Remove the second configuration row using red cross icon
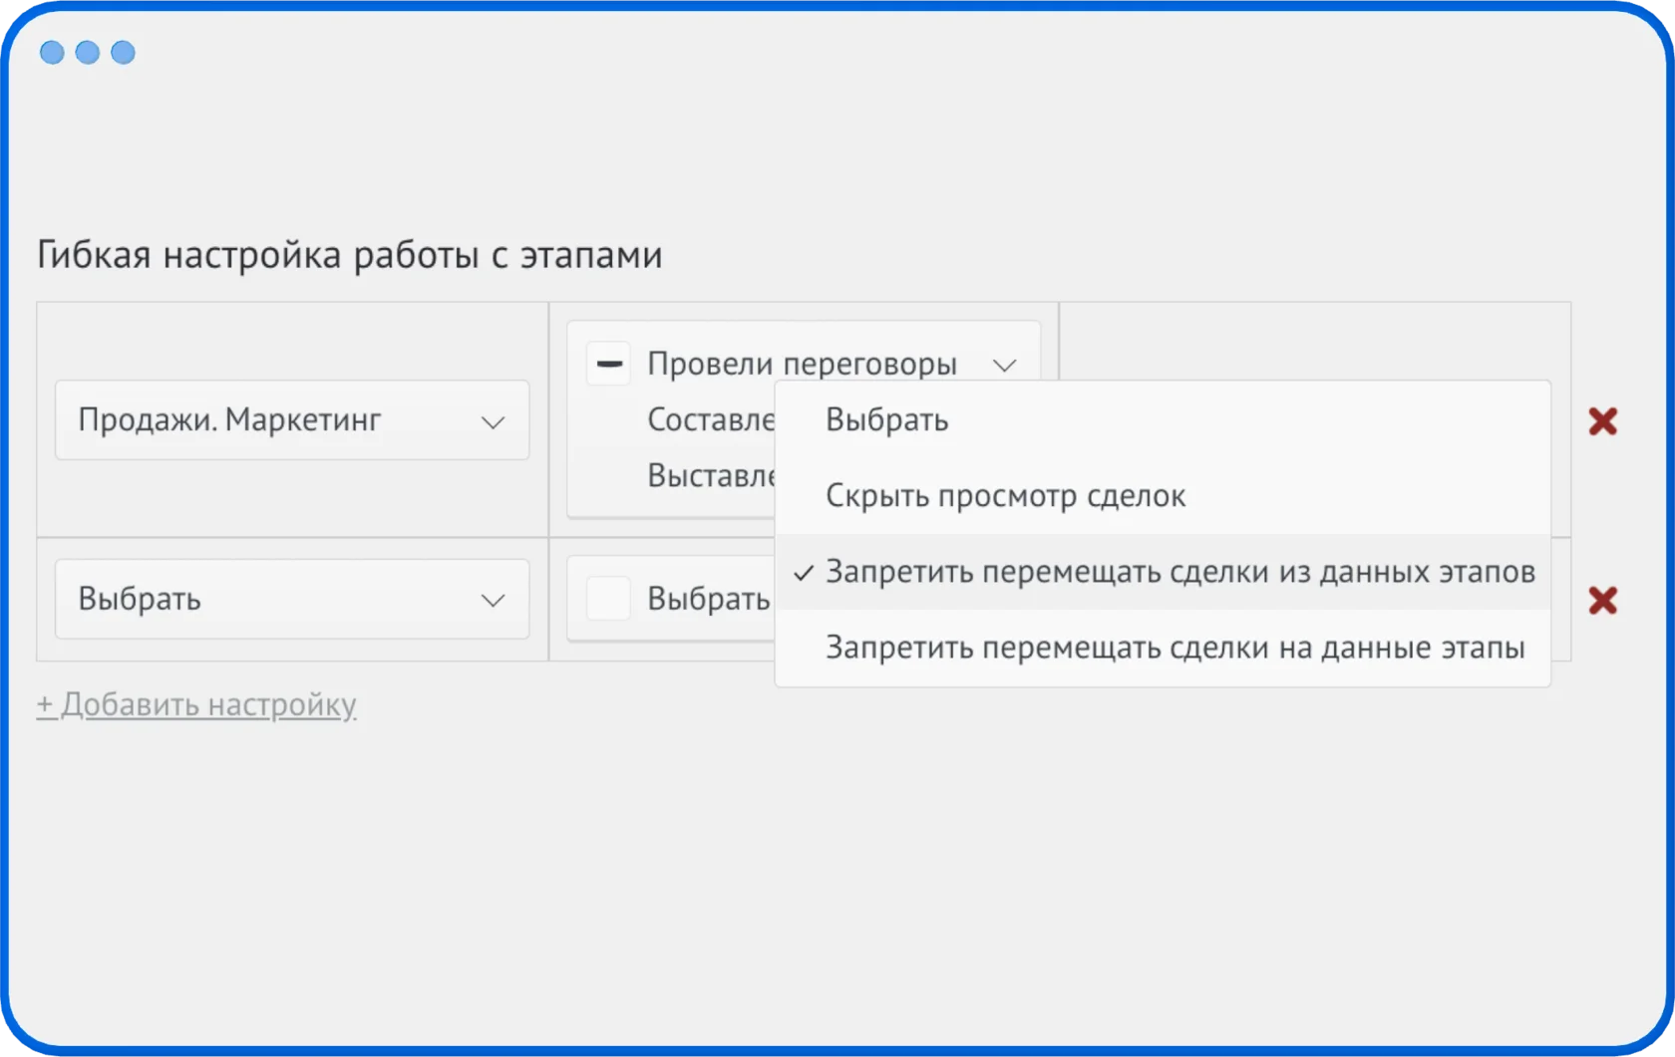Viewport: 1675px width, 1057px height. (x=1603, y=600)
